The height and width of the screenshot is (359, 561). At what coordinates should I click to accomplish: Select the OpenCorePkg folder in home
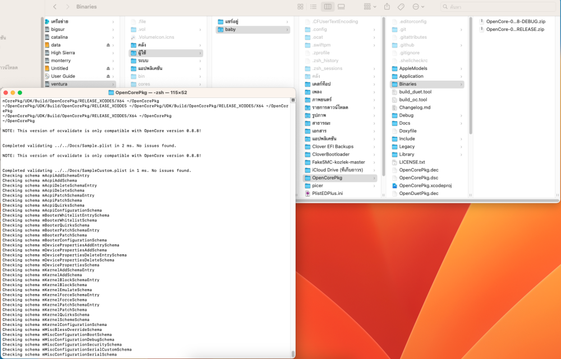tap(340, 178)
